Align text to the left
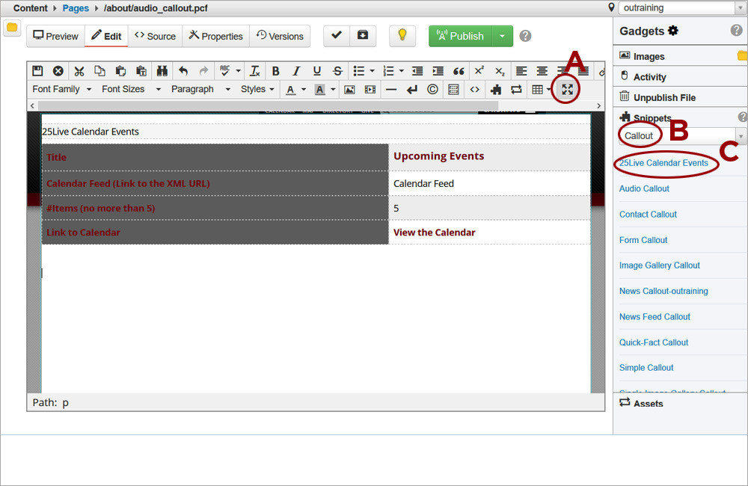 tap(521, 71)
